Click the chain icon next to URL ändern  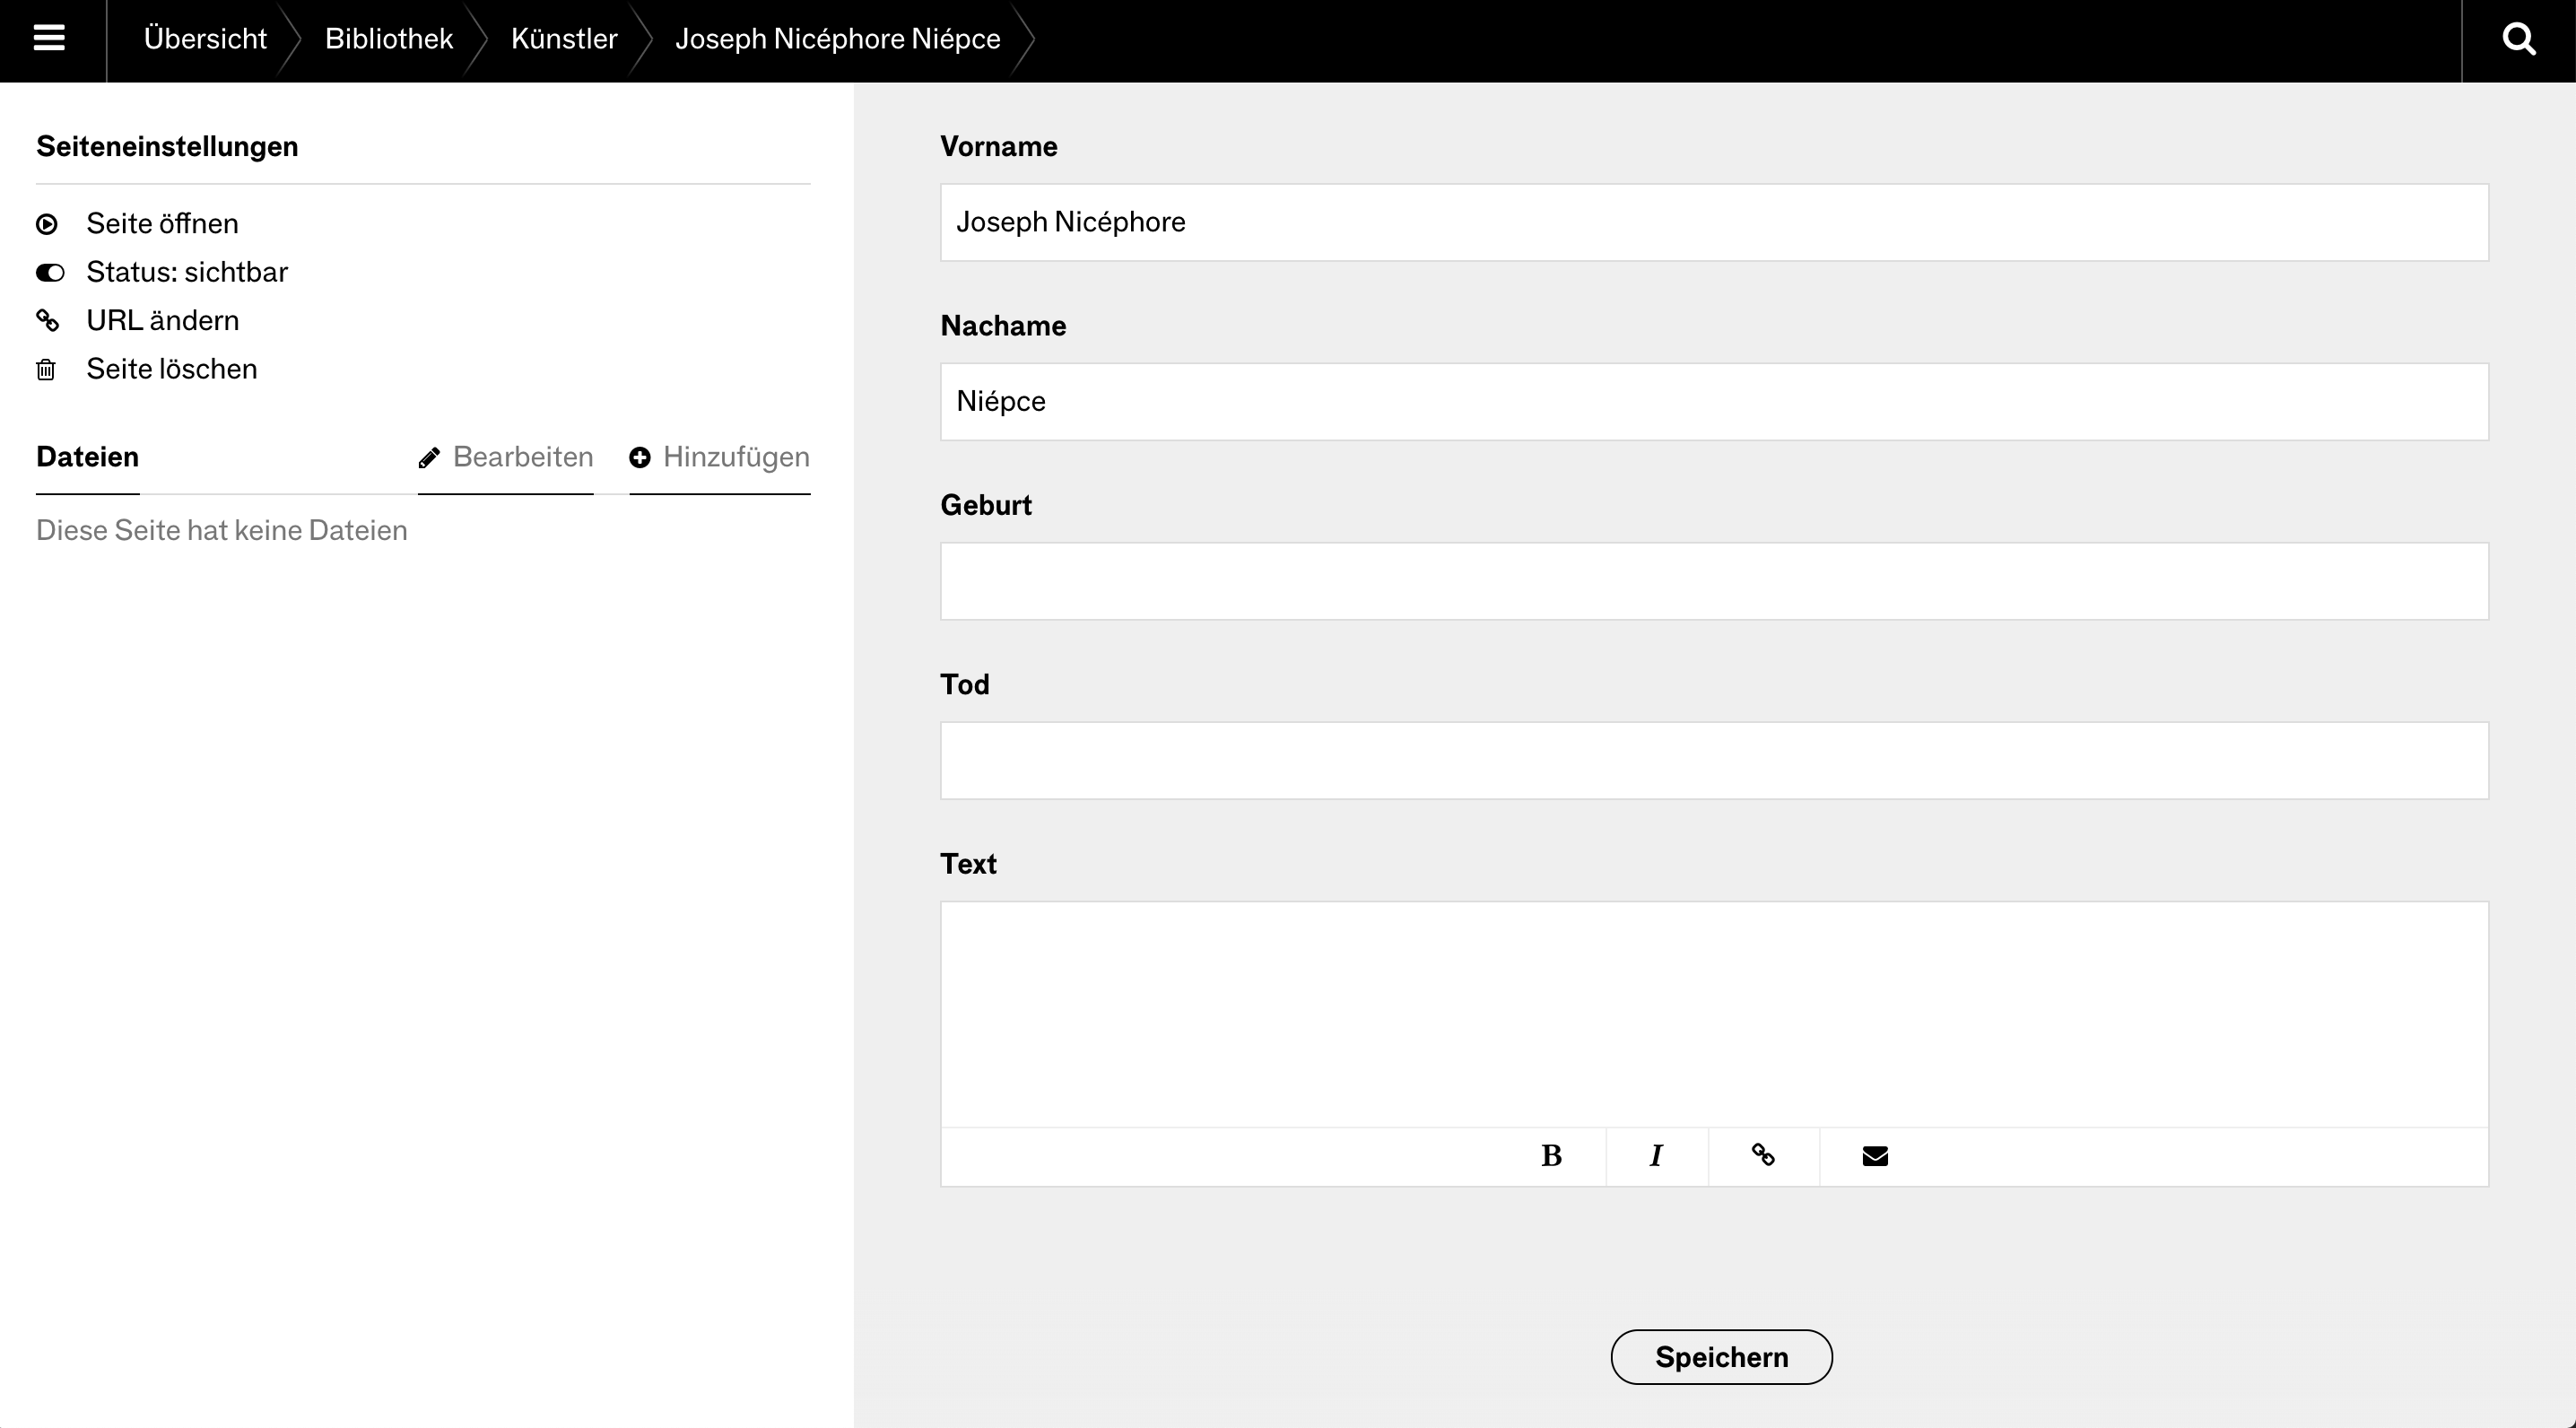[x=47, y=321]
